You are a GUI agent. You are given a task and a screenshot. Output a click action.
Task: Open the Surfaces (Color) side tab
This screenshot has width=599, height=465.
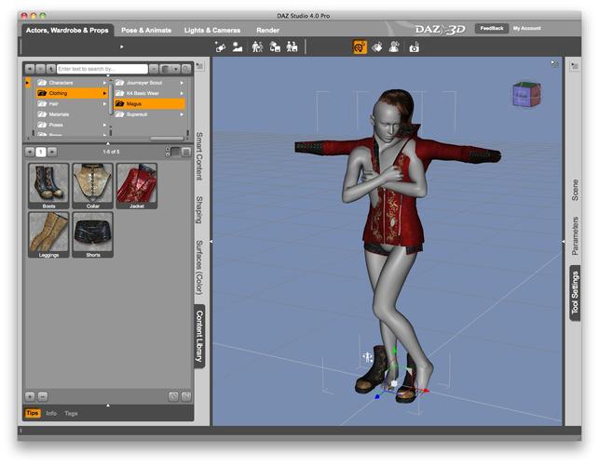[199, 268]
